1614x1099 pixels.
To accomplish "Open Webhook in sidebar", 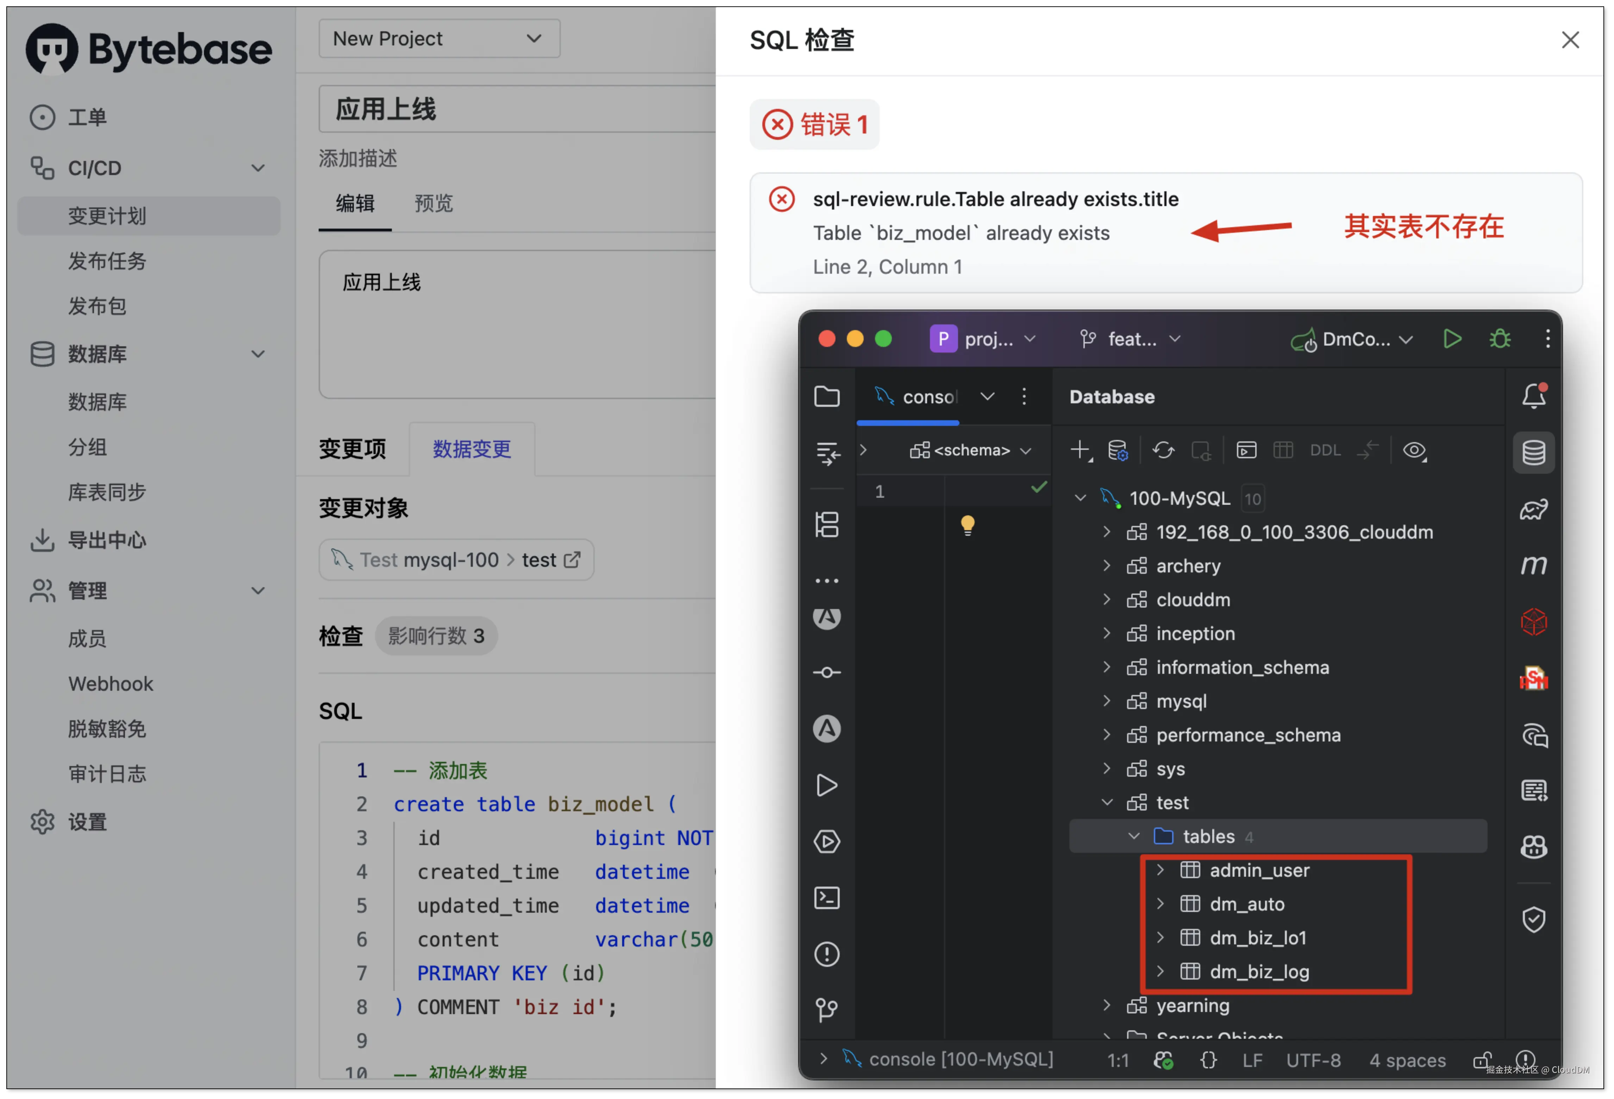I will [111, 684].
